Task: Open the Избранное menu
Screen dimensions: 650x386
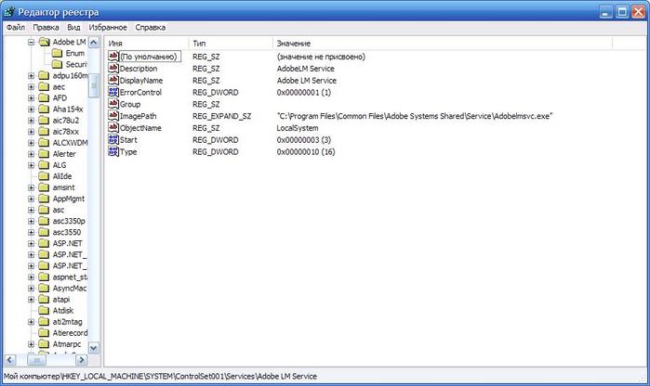Action: point(110,28)
